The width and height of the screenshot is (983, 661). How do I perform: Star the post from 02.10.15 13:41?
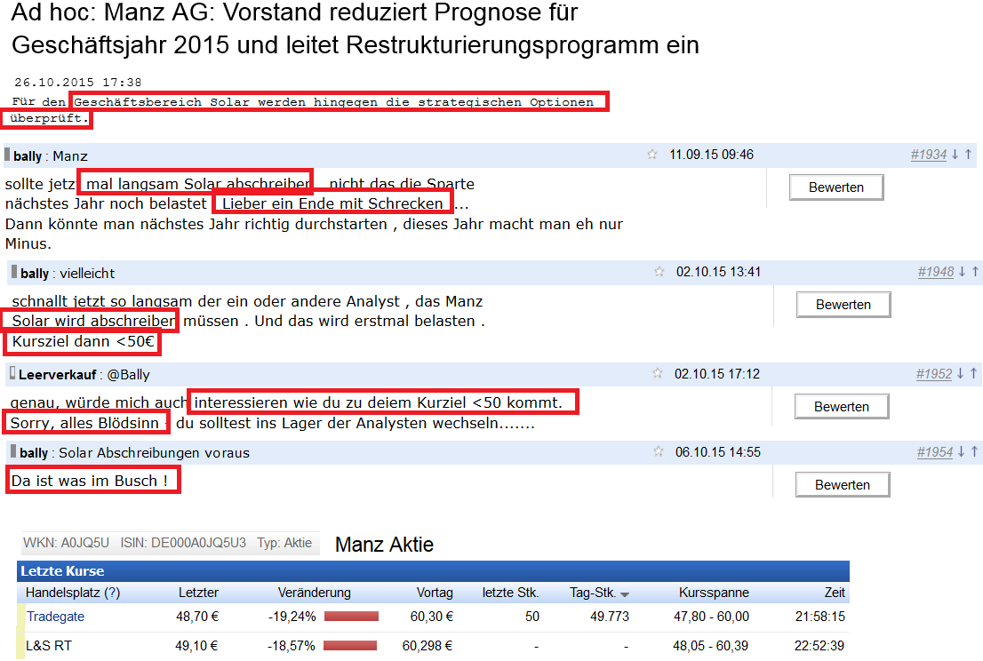tap(659, 271)
